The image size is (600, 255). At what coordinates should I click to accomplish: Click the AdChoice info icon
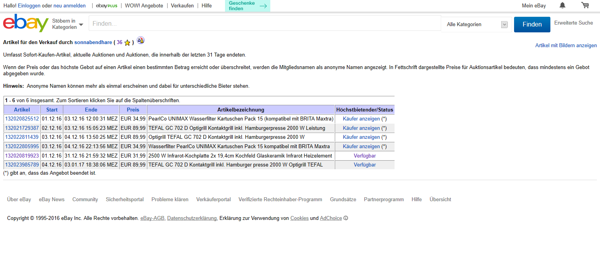[x=346, y=218]
